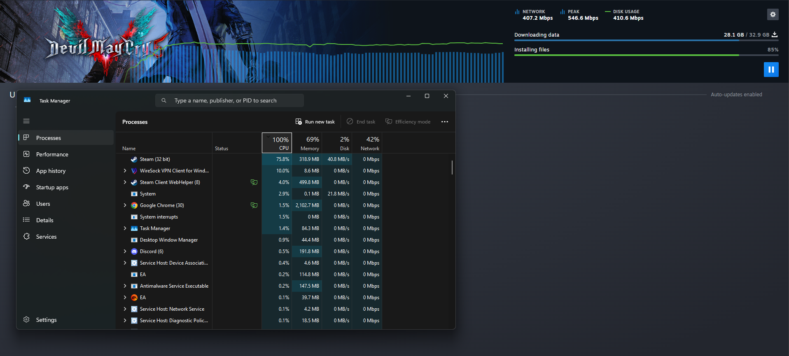Screen dimensions: 789x356
Task: Click the Devil May Cry 5 banner artwork
Action: pyautogui.click(x=251, y=41)
